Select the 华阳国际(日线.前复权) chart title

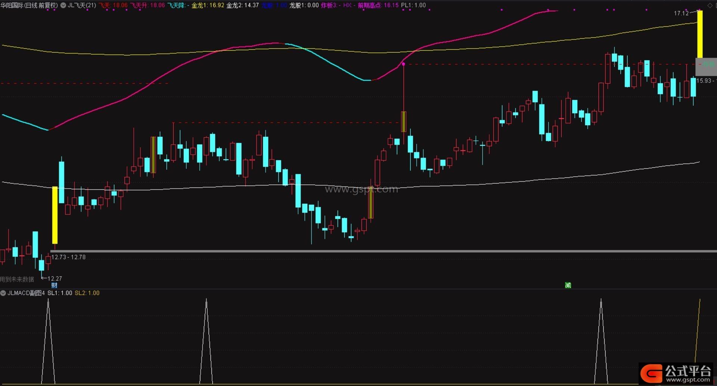pos(29,5)
